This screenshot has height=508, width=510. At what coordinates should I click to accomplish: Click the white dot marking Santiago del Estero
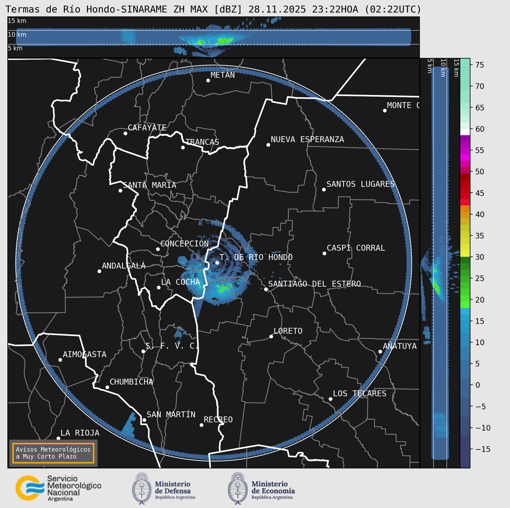coord(266,289)
